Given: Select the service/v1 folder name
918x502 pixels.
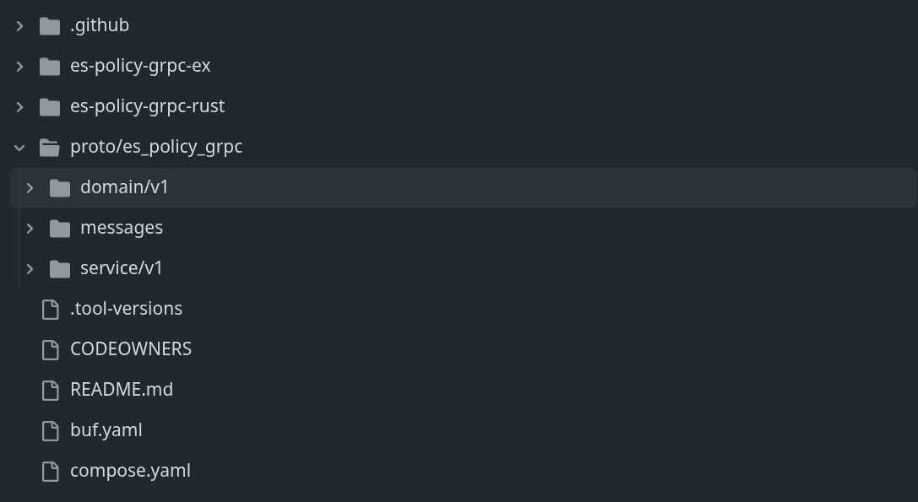Looking at the screenshot, I should coord(122,268).
